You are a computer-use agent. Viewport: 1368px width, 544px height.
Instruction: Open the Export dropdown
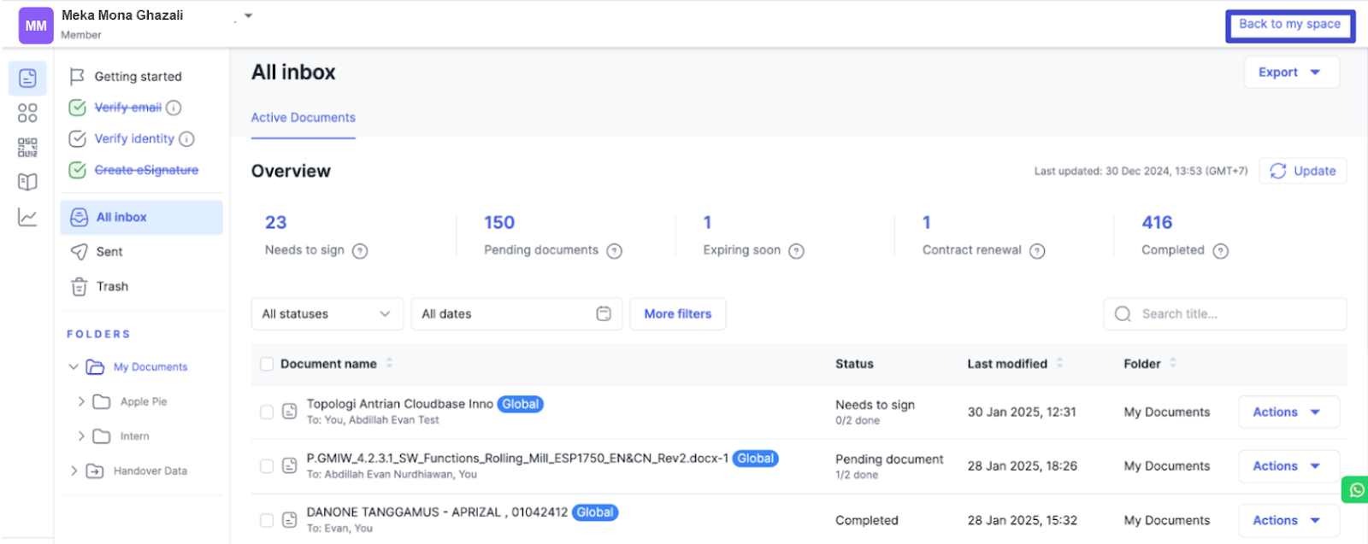[1290, 73]
